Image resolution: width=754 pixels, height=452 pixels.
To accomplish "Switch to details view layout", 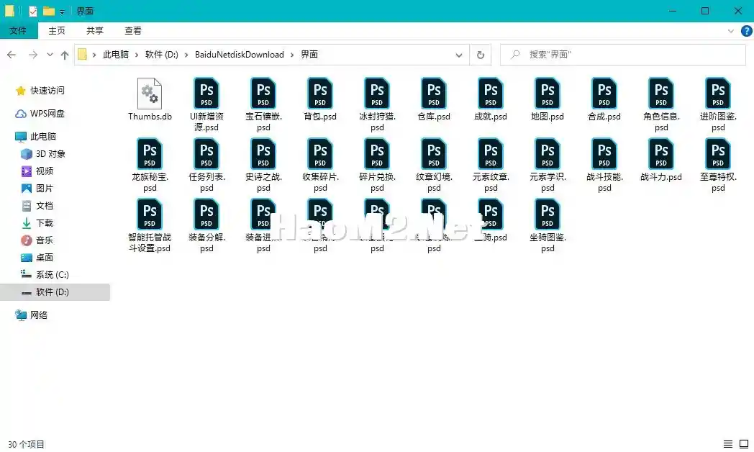I will click(x=728, y=444).
